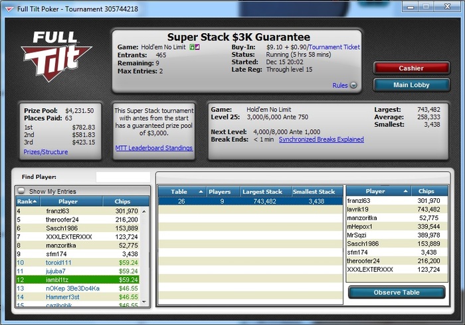465x325 pixels.
Task: Sort tables by Smallest Stack column
Action: click(x=317, y=192)
